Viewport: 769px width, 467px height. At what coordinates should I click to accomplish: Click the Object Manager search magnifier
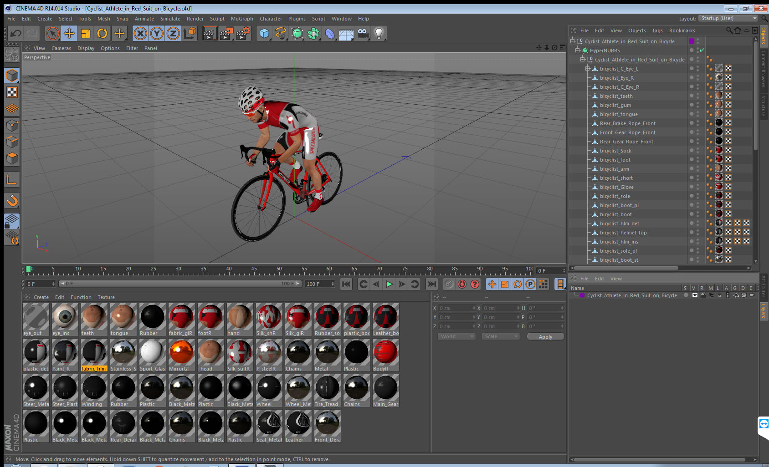tap(729, 30)
